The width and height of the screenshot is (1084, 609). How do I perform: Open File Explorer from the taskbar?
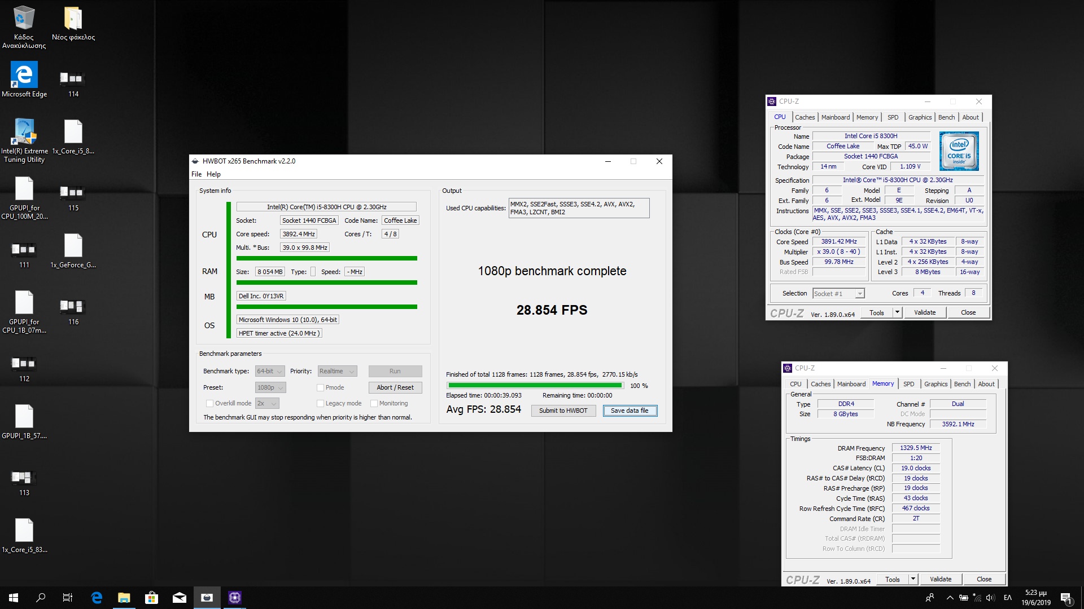pos(124,598)
